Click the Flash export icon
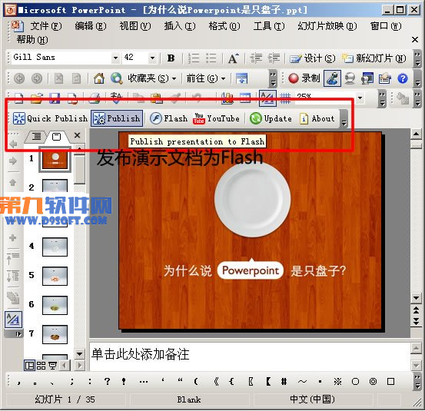Screen dimensions: 425x411 pos(156,118)
